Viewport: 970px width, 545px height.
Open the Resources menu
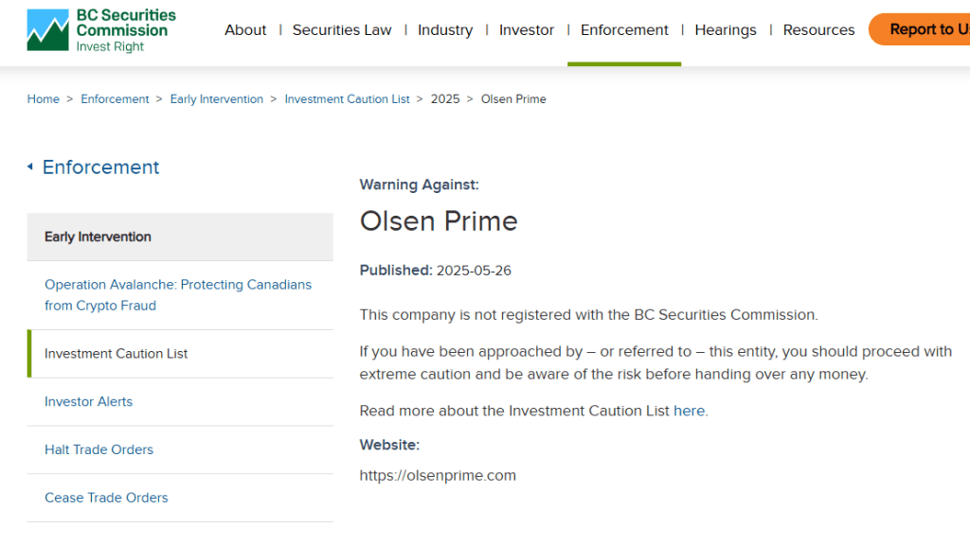818,29
